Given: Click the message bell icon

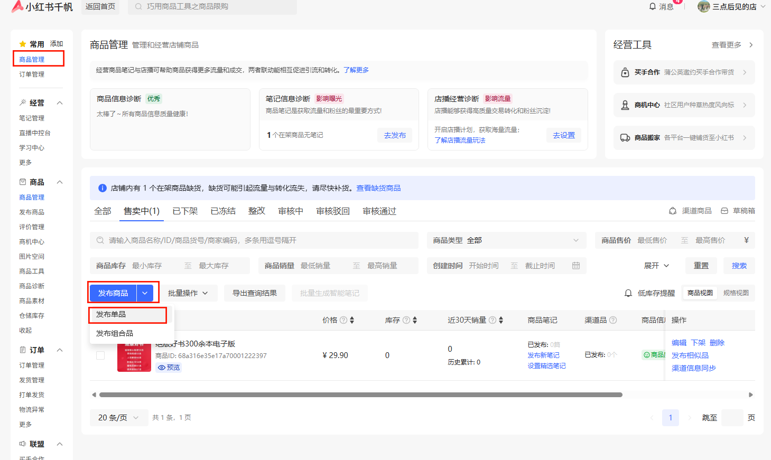Looking at the screenshot, I should [x=653, y=6].
